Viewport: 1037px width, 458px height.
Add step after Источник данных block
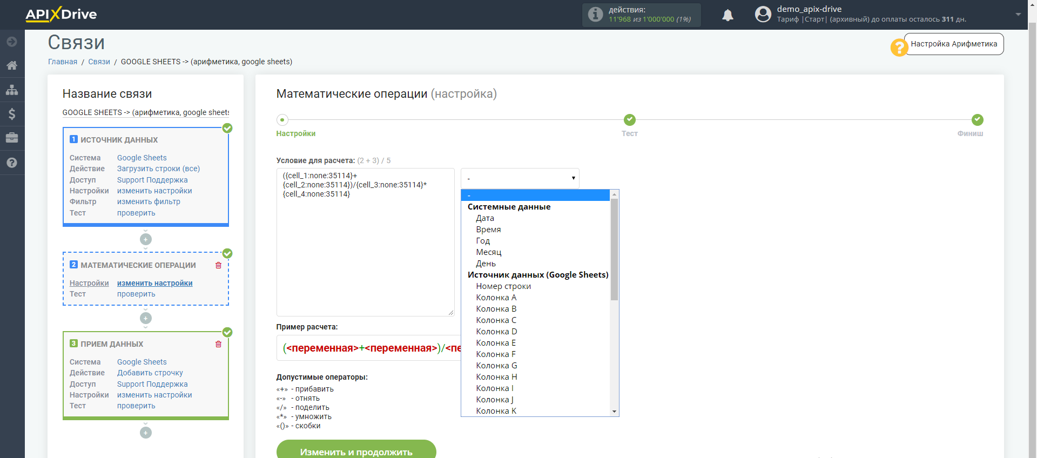pos(146,239)
